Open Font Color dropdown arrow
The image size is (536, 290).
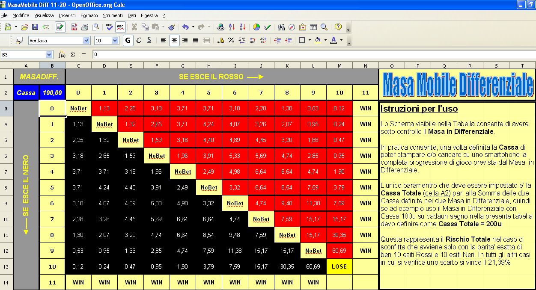coord(341,40)
